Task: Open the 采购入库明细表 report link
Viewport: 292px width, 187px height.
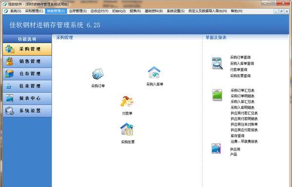Action: point(242,107)
